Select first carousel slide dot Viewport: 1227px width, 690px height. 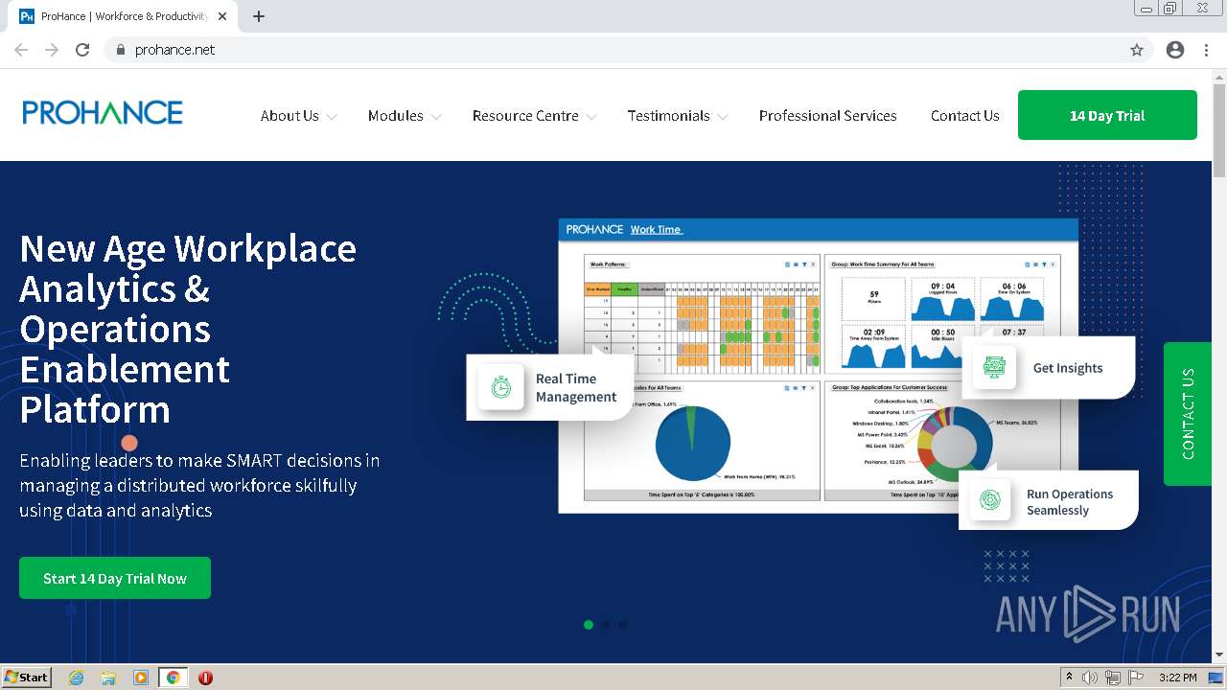[x=589, y=625]
